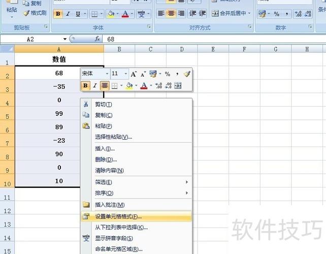The height and width of the screenshot is (254, 326).
Task: Toggle Bold in the ribbon font group
Action: (x=58, y=14)
